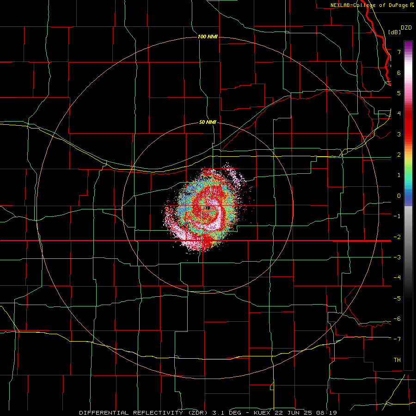The image size is (416, 416).
Task: Click the -7 dB value on color scale
Action: pyautogui.click(x=397, y=339)
